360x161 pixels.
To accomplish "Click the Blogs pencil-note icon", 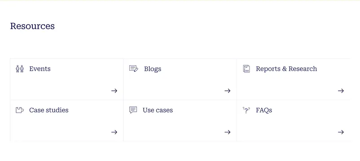I will pyautogui.click(x=134, y=68).
